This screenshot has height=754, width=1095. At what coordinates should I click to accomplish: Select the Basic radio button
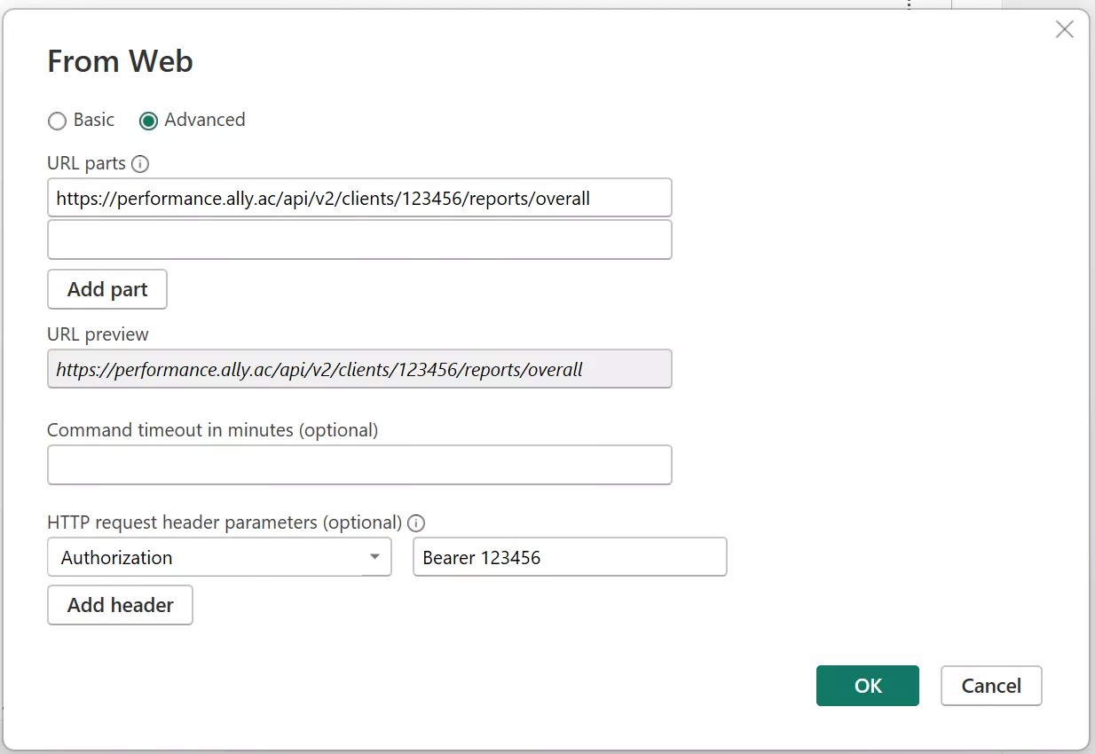pyautogui.click(x=57, y=121)
